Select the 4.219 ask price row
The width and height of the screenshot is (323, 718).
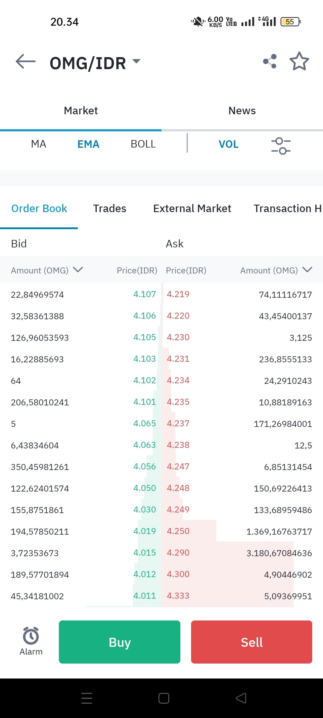(239, 294)
